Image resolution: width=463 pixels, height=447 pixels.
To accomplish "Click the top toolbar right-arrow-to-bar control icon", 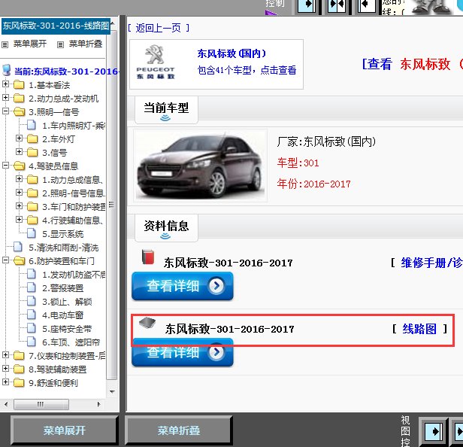I will [x=307, y=5].
